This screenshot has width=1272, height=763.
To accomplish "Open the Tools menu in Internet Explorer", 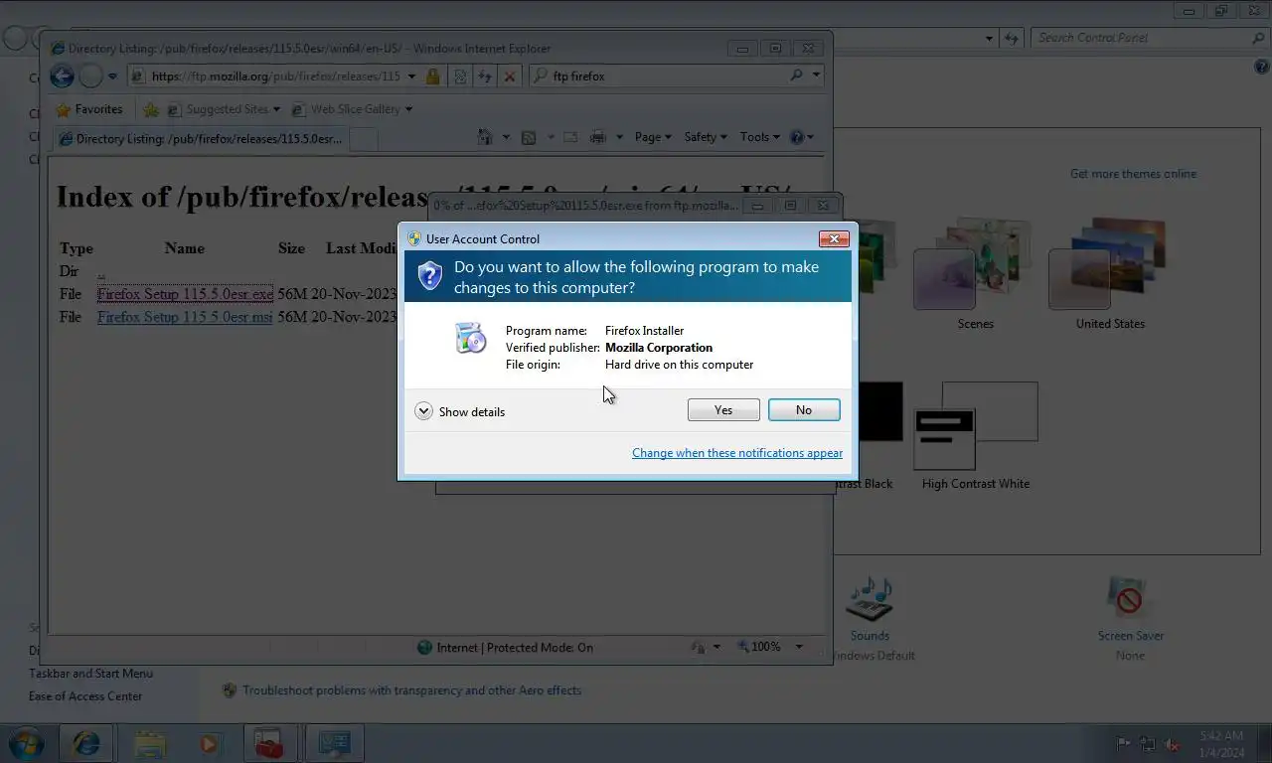I will coord(760,137).
